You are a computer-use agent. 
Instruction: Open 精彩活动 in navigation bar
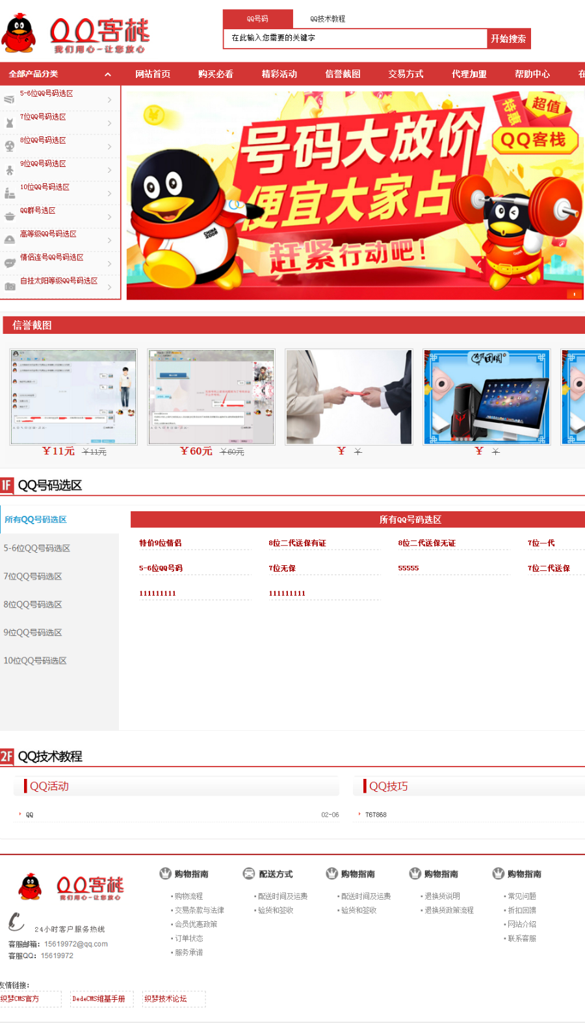(279, 74)
